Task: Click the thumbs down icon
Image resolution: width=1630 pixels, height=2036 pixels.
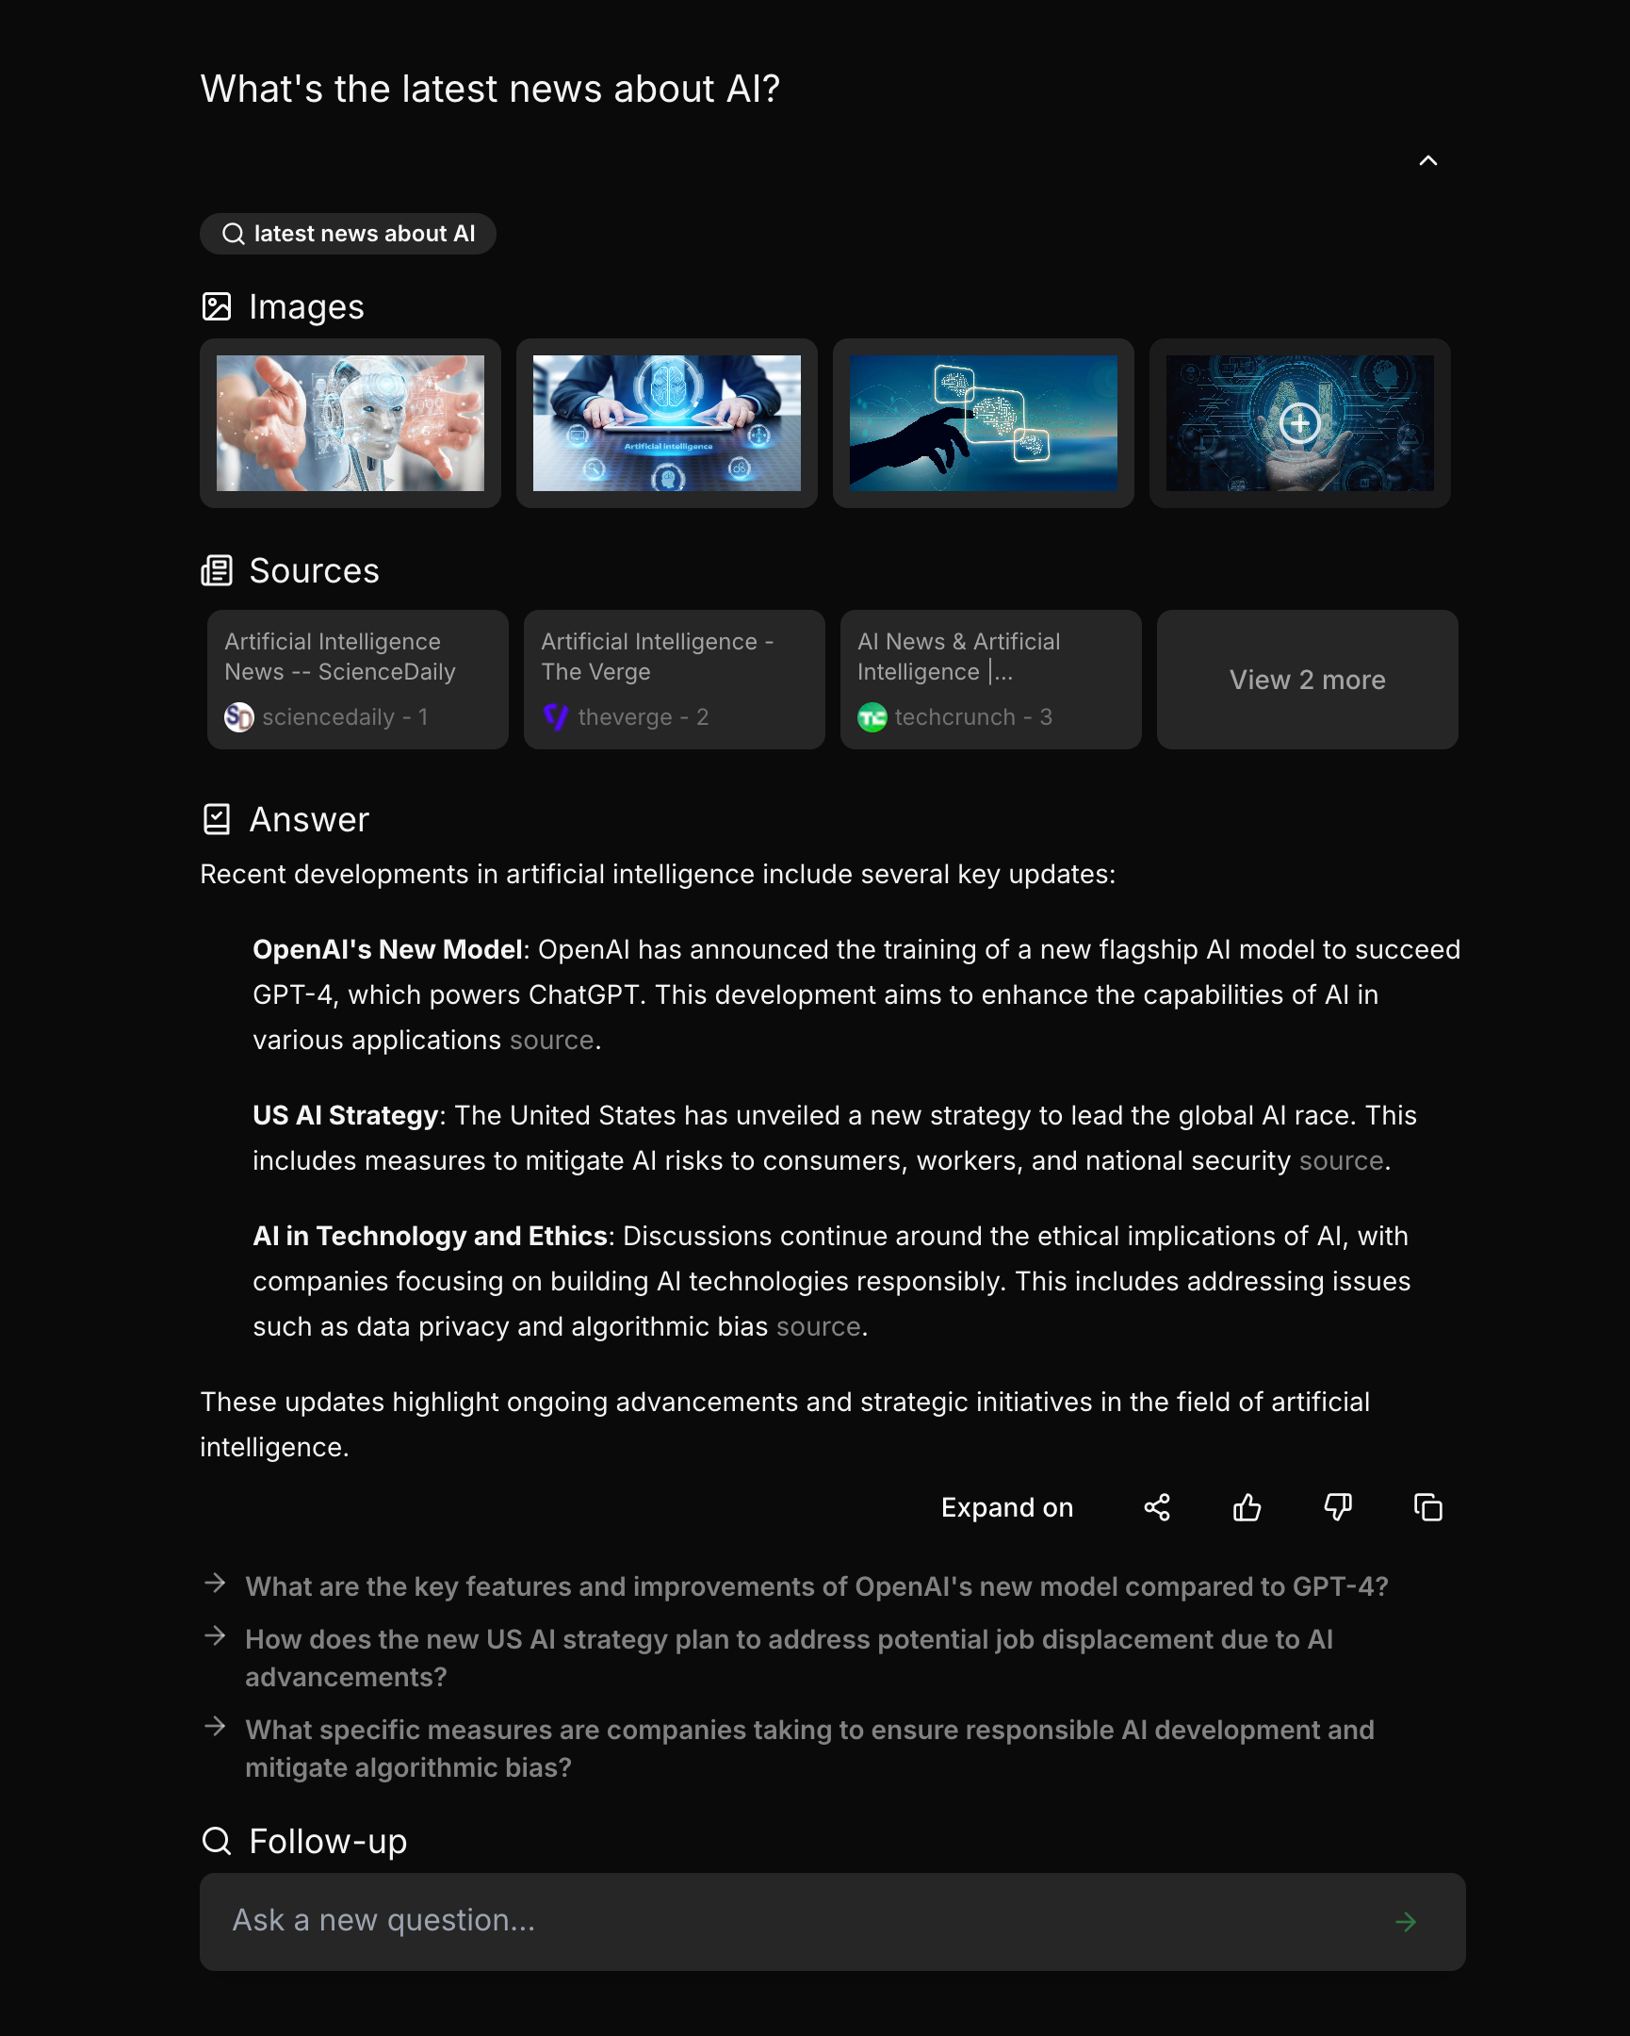Action: pos(1337,1507)
